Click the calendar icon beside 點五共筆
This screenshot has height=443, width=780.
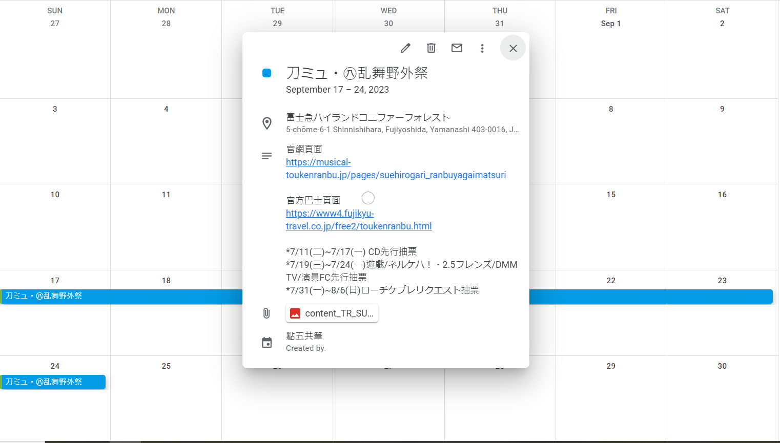point(266,342)
